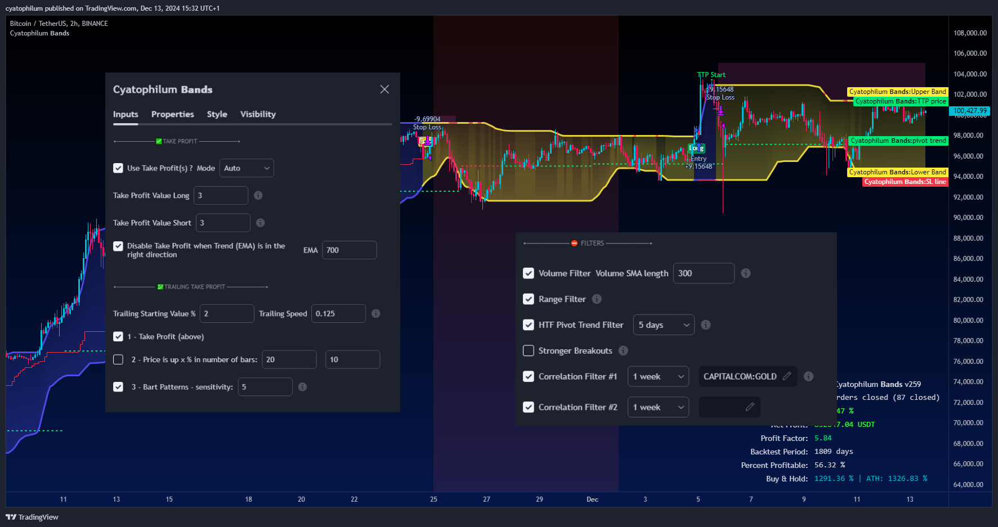Show info icon next to Trailing Speed

(376, 314)
